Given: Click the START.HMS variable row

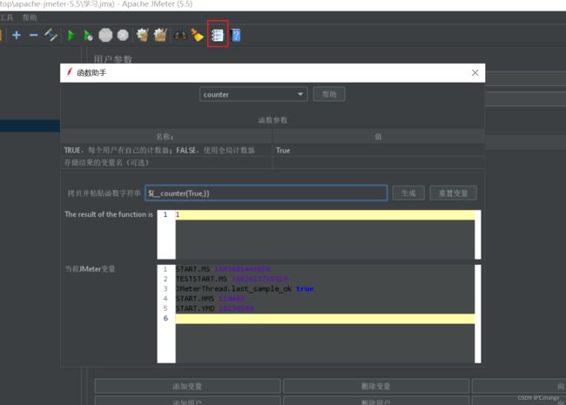Looking at the screenshot, I should 325,299.
